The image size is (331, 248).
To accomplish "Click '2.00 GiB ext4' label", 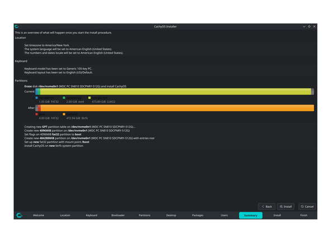I will coord(75,102).
